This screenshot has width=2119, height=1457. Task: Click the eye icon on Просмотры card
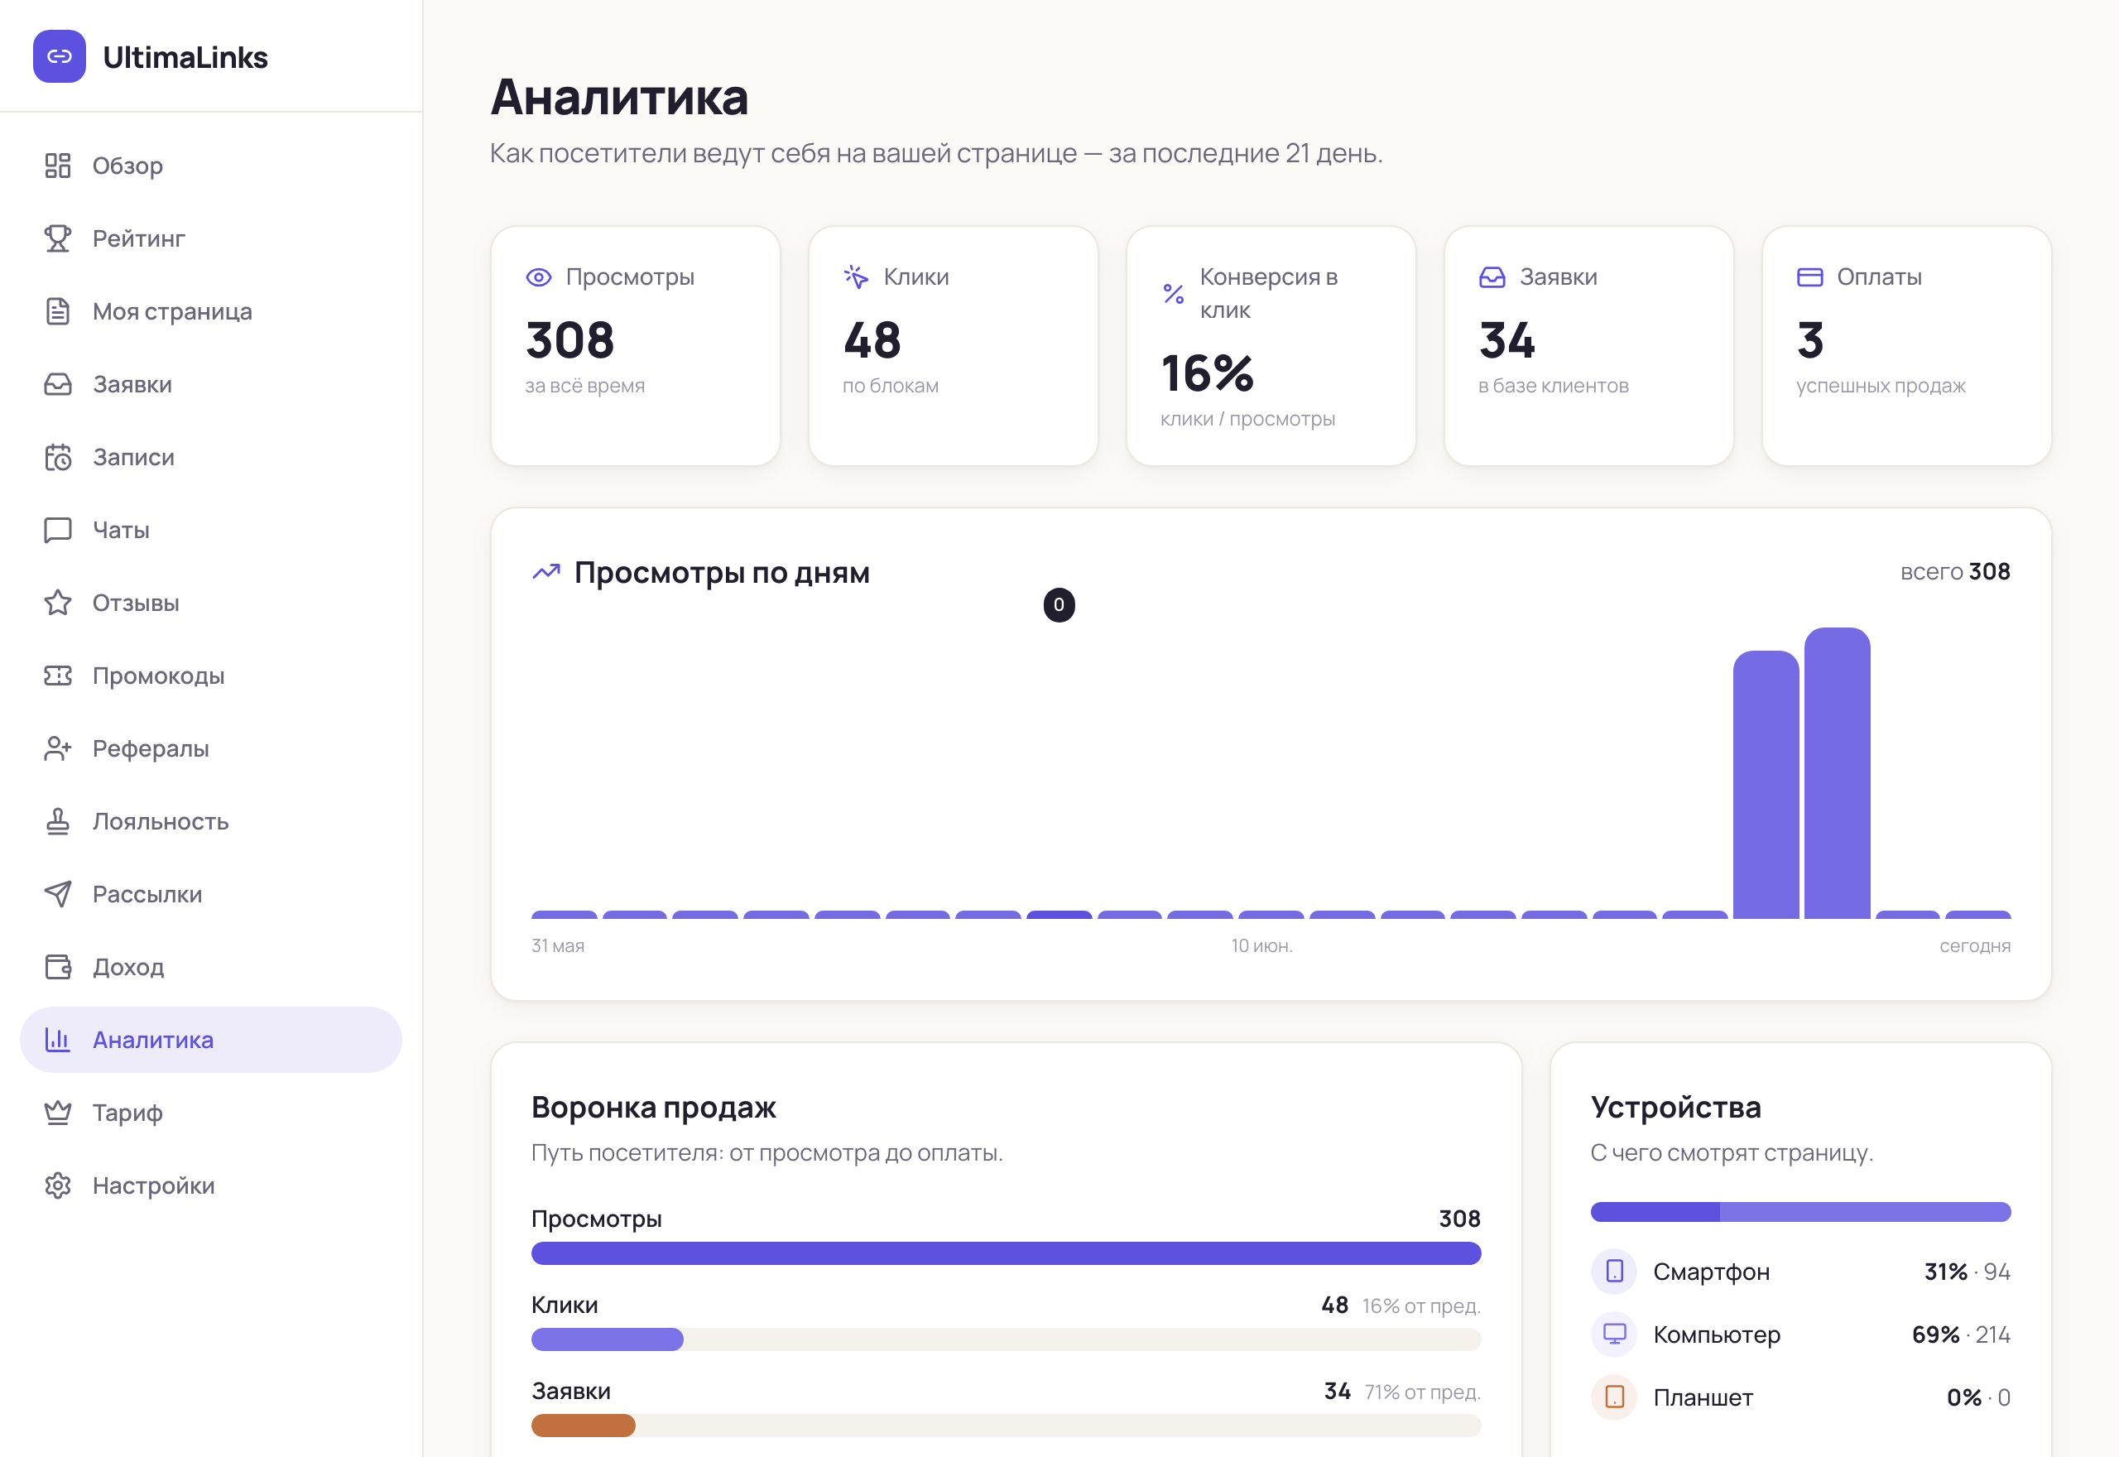538,277
